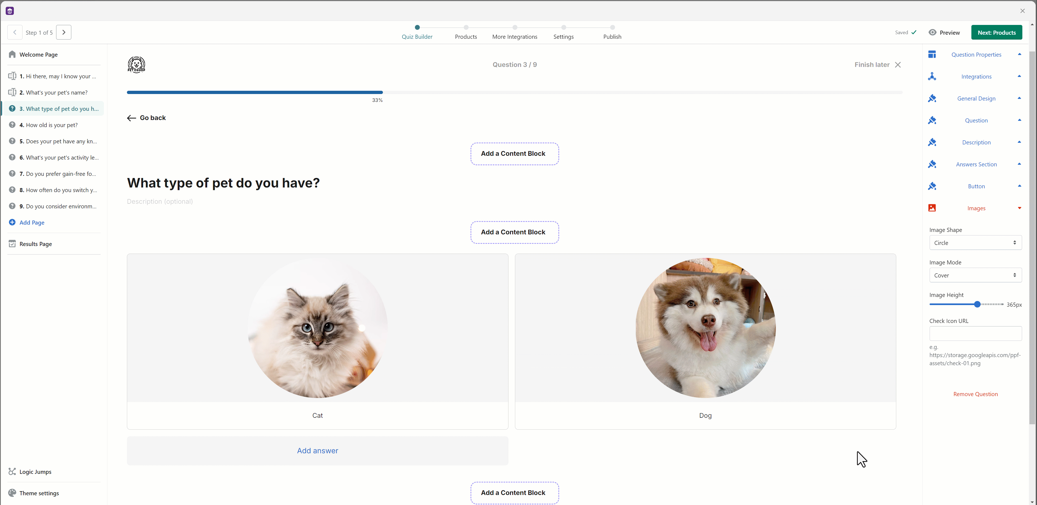This screenshot has width=1037, height=505.
Task: Expand Integrations panel arrow
Action: [1019, 76]
